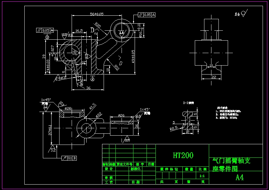Pick the 49±0.05 vertical dimension
Image resolution: width=269 pixels, height=190 pixels.
click(x=133, y=57)
